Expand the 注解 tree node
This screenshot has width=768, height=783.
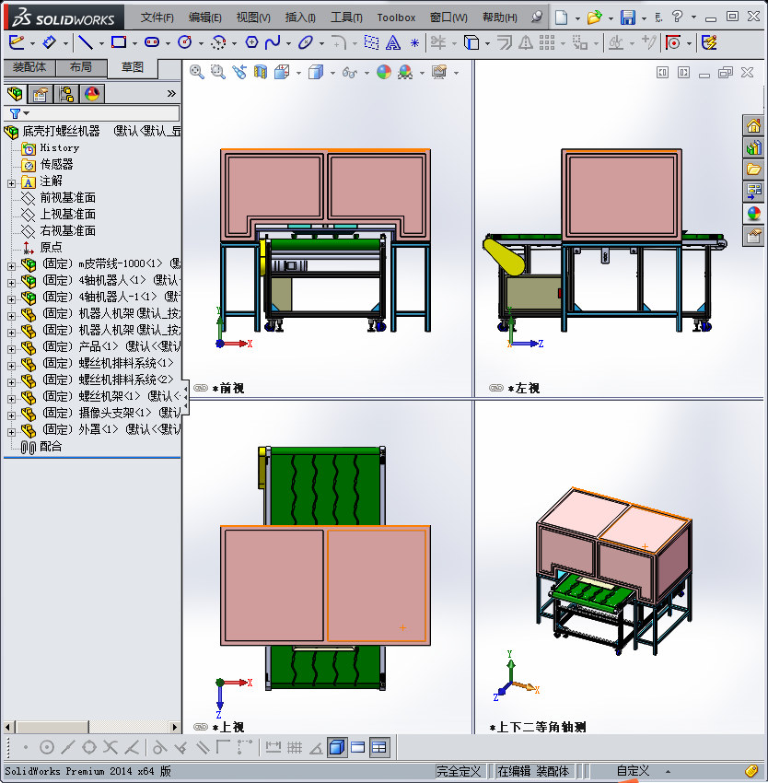tap(11, 183)
